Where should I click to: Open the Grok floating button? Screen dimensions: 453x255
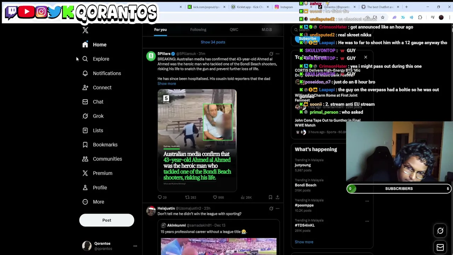pyautogui.click(x=440, y=231)
